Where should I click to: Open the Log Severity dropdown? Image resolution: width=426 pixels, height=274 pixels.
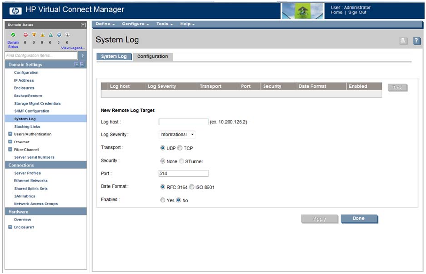pos(177,135)
